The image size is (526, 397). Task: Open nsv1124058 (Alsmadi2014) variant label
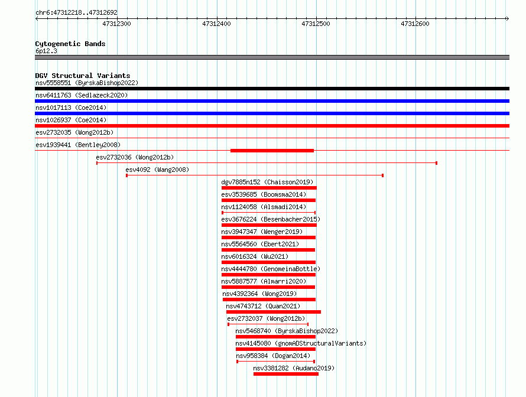point(264,207)
